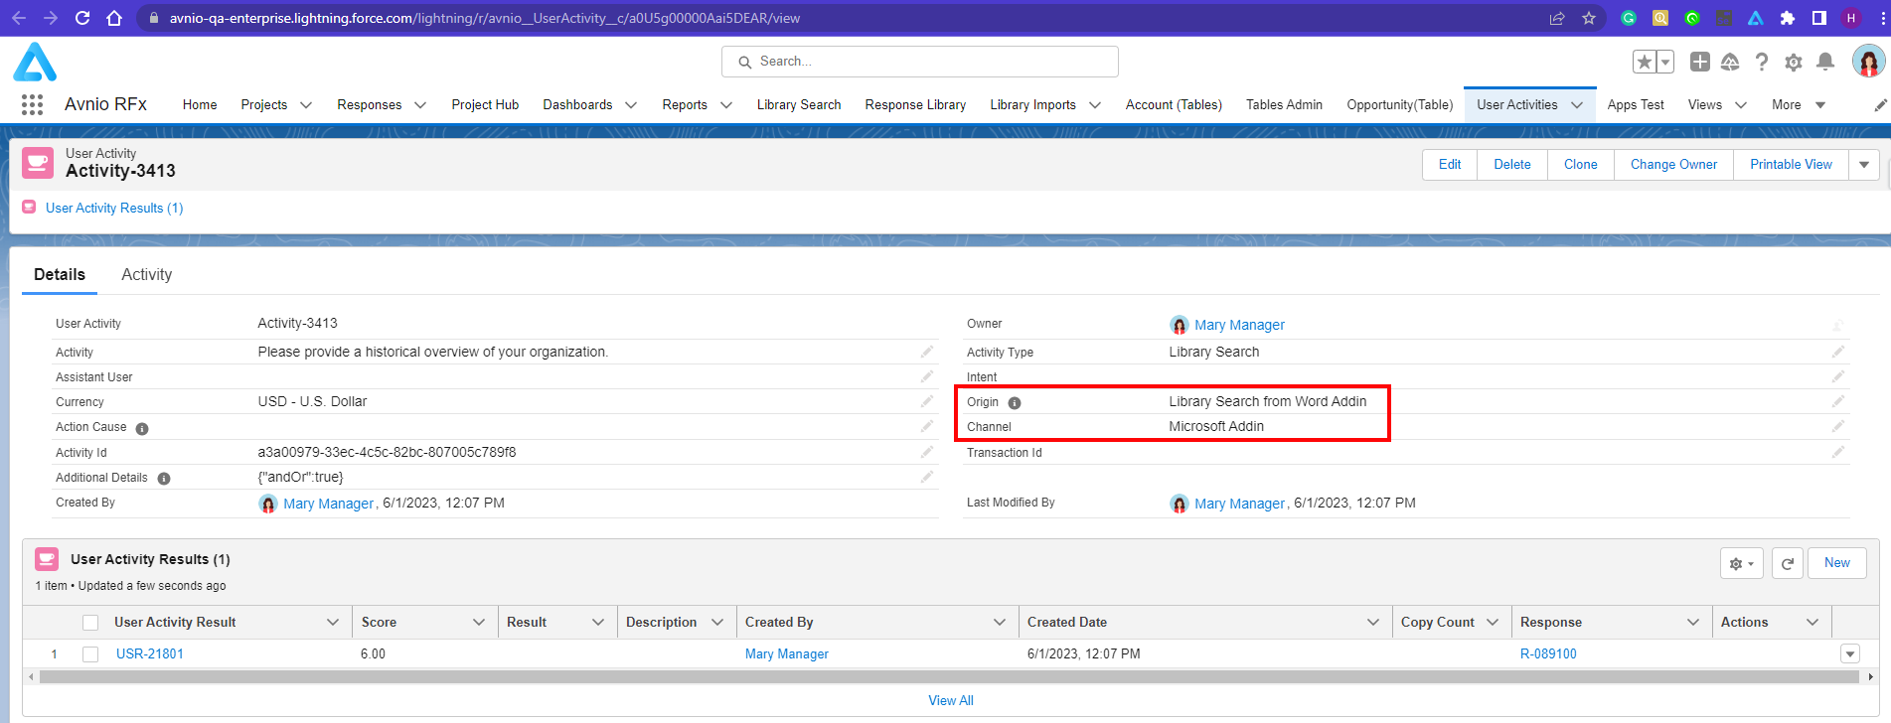Screen dimensions: 1891x723
Task: Select the Details tab
Action: tap(60, 274)
